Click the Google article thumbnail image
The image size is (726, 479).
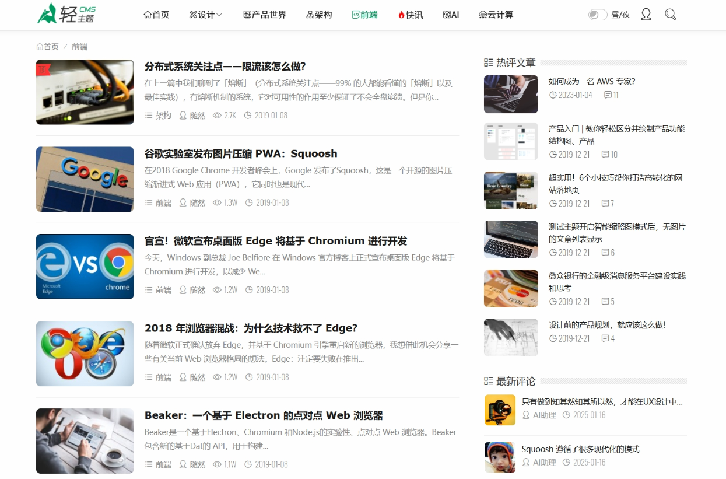click(x=85, y=179)
